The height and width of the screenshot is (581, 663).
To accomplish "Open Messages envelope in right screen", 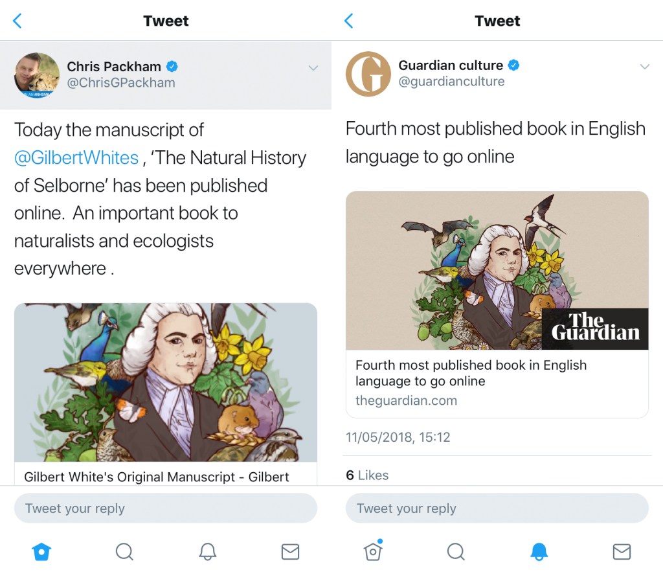I will (622, 551).
